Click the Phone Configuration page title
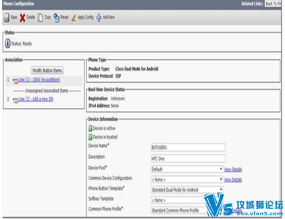 point(19,4)
